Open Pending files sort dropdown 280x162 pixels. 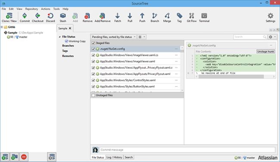pos(114,37)
